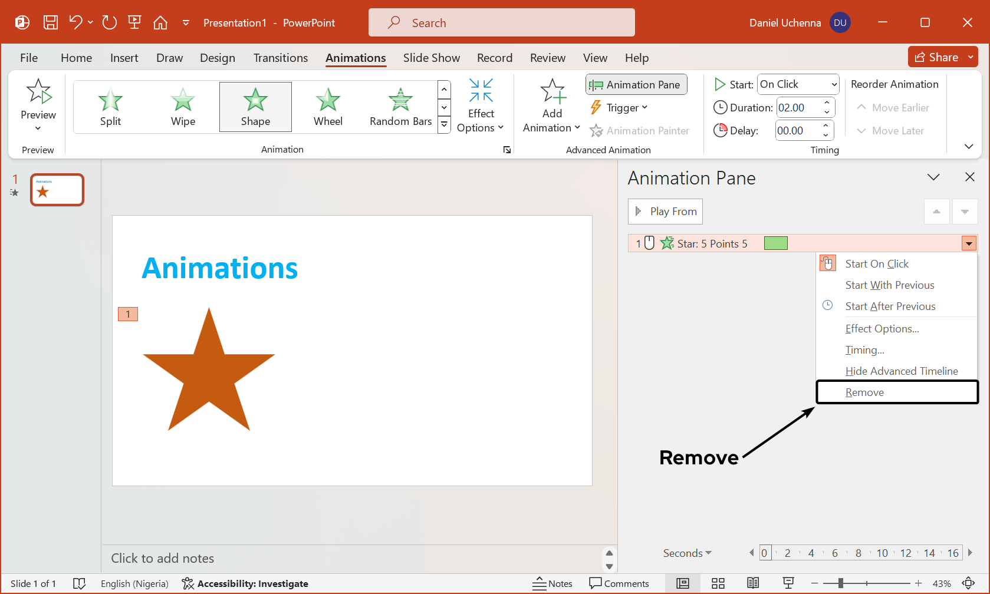Toggle the Notes pane in status bar

pos(552,583)
